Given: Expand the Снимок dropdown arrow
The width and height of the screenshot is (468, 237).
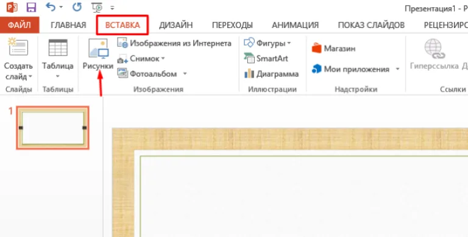Looking at the screenshot, I should (x=163, y=58).
